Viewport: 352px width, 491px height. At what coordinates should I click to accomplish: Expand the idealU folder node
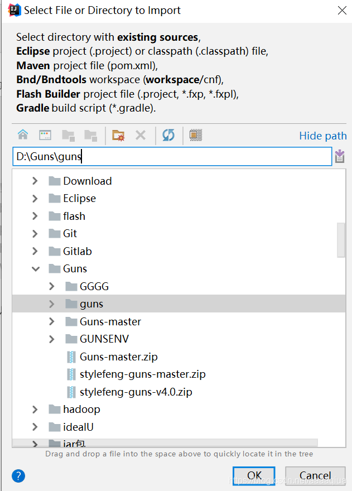(x=35, y=427)
